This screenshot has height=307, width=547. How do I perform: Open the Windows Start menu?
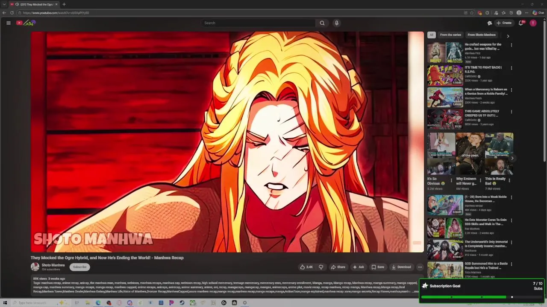tap(5, 303)
